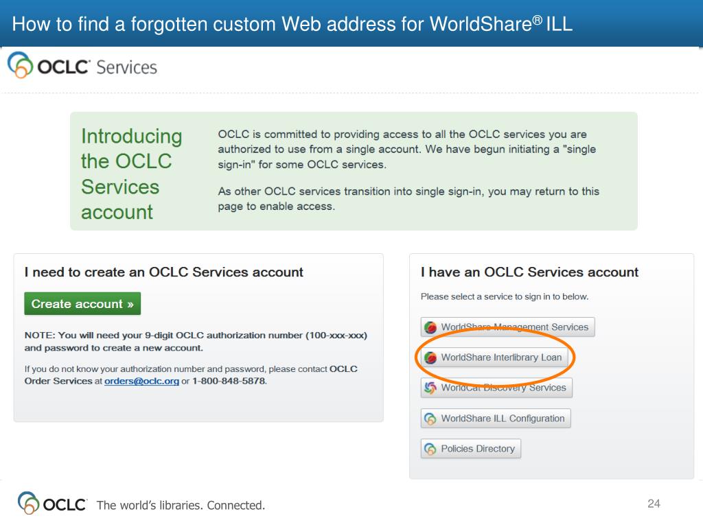
Task: Click the phone number 1-800-848-5878
Action: pyautogui.click(x=229, y=381)
